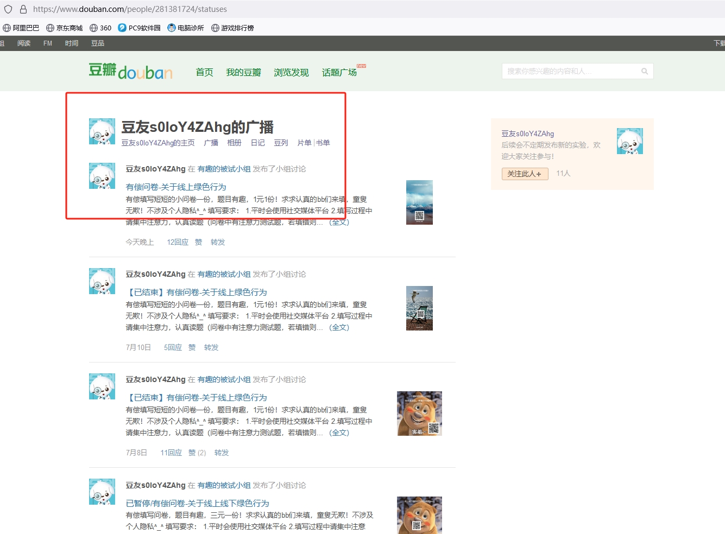This screenshot has height=534, width=725.
Task: Expand full text (全文) of 7月8日 post
Action: (339, 433)
